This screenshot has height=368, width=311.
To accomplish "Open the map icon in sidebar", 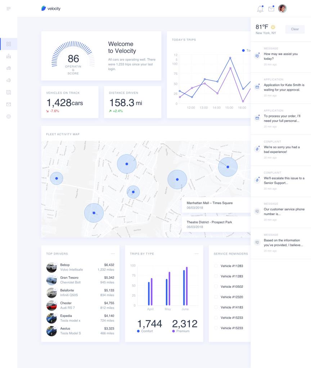I will click(9, 92).
